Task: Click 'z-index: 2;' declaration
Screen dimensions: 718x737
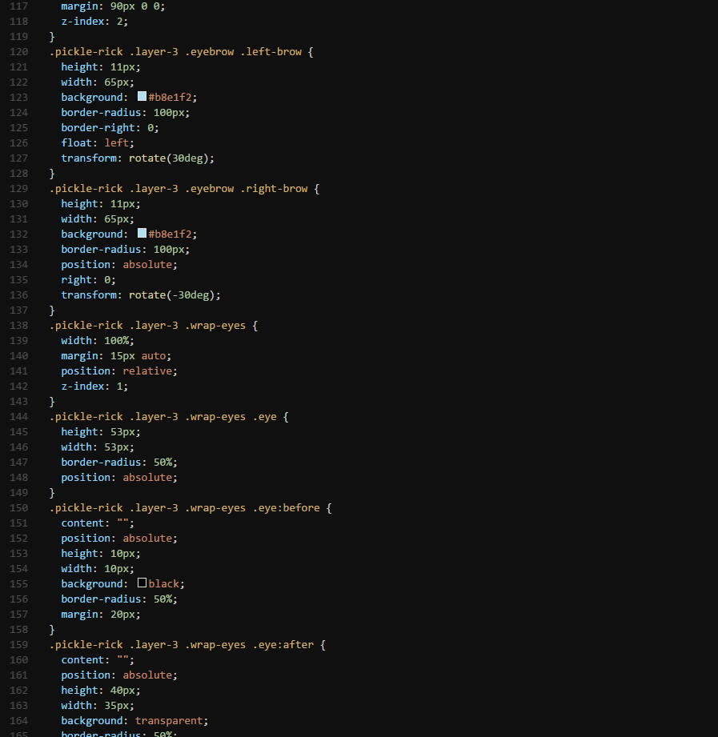Action: point(94,21)
